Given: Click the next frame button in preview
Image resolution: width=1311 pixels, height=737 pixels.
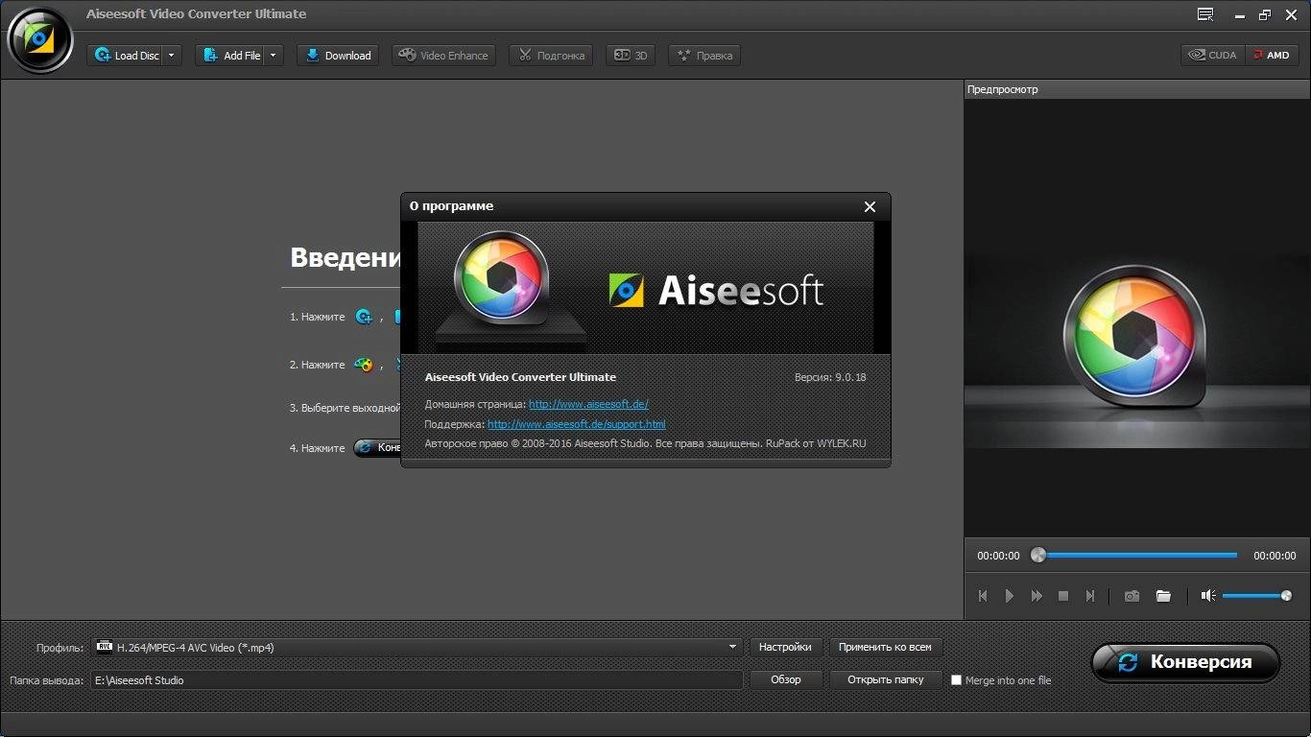Looking at the screenshot, I should 1090,596.
